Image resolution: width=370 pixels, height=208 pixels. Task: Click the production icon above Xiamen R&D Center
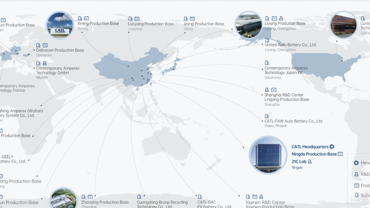coord(255,197)
